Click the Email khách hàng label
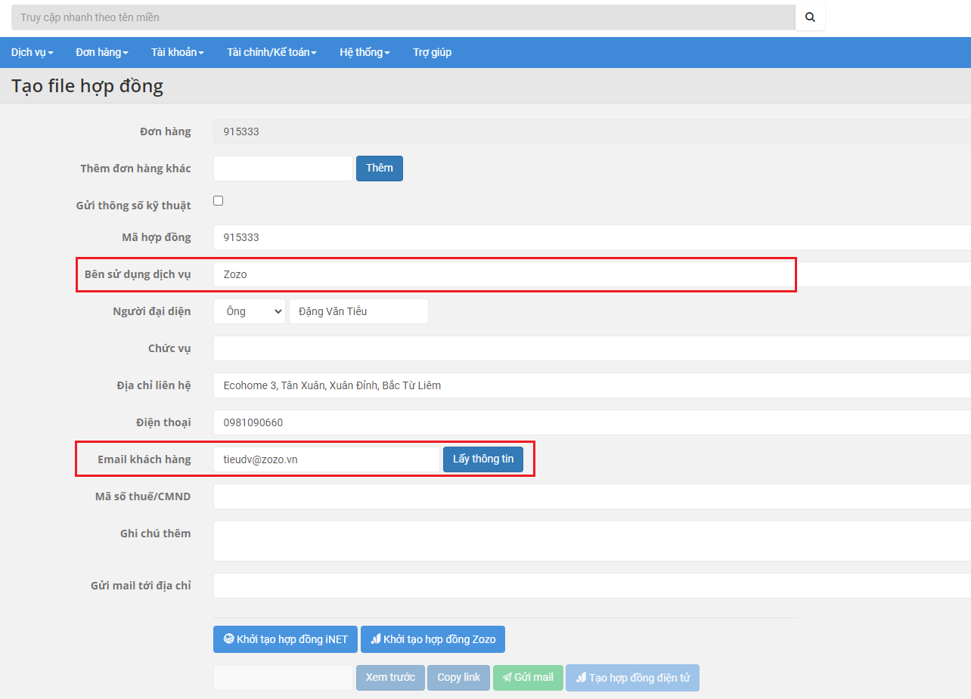This screenshot has width=971, height=699. tap(144, 459)
